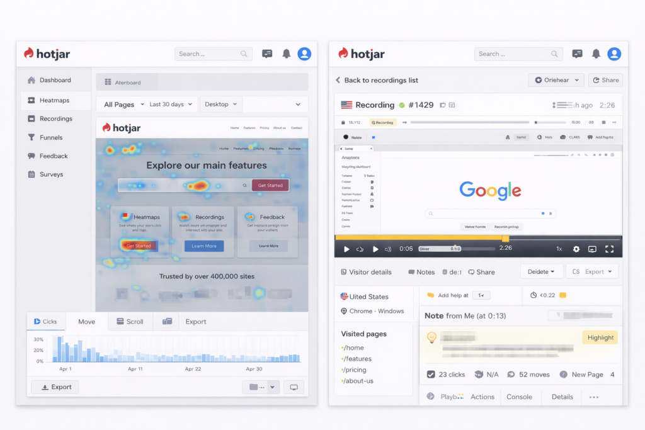
Task: Expand the Desktop device dropdown
Action: (x=220, y=105)
